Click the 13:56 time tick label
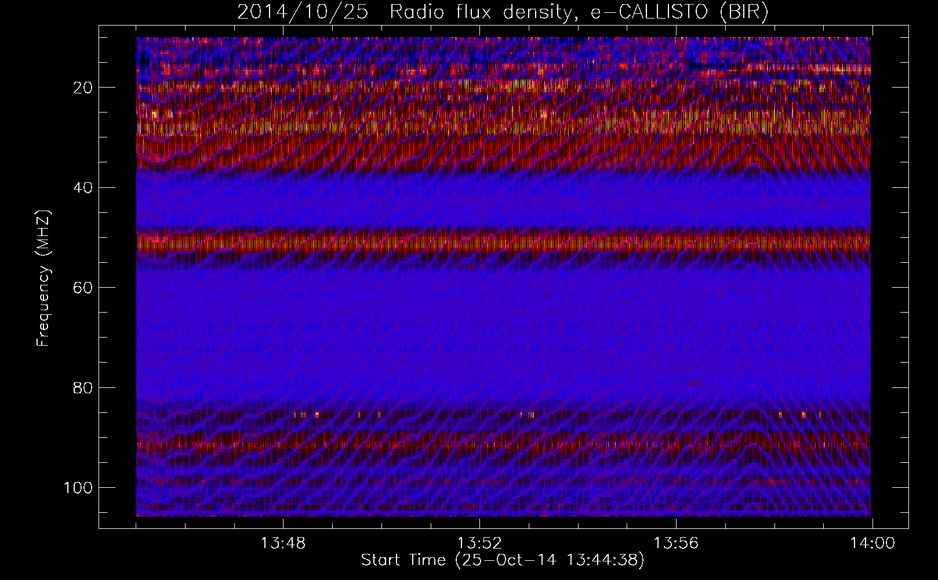Screen dimensions: 938x580 (676, 543)
